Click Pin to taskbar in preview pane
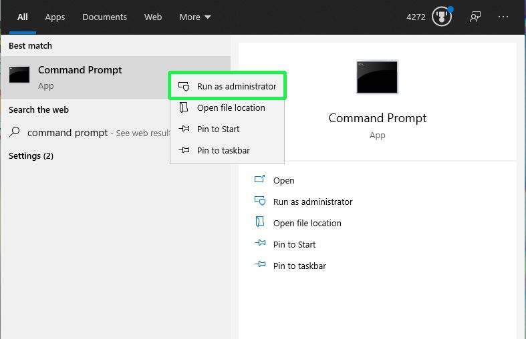 point(299,266)
